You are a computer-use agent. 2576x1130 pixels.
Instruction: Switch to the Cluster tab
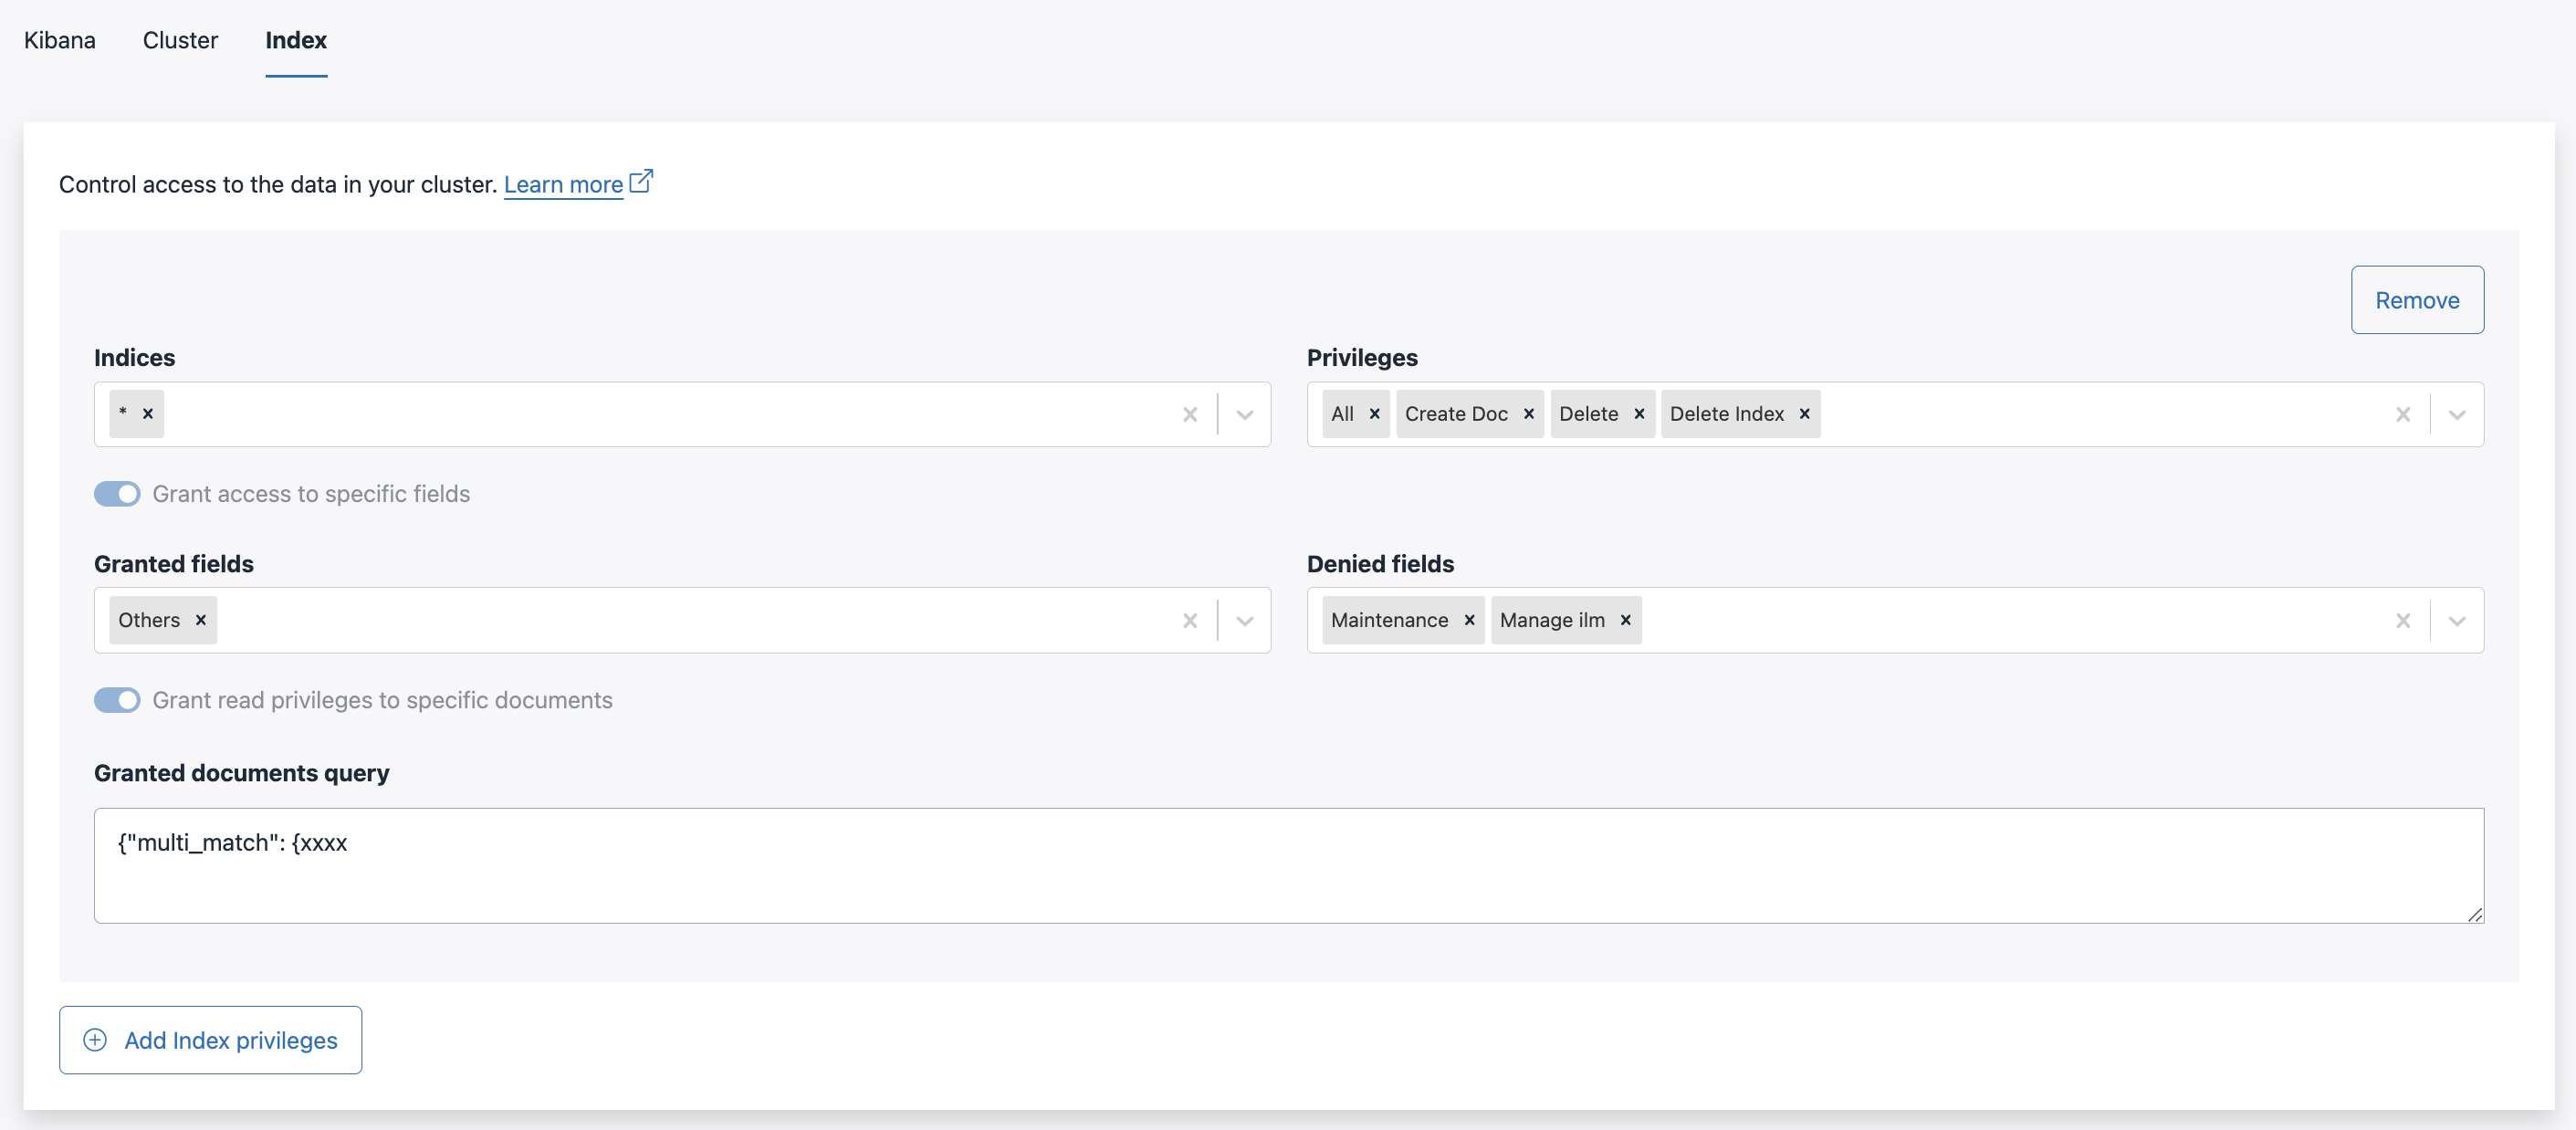180,40
